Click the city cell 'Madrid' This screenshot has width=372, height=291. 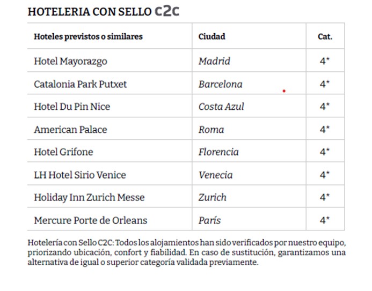click(x=214, y=61)
